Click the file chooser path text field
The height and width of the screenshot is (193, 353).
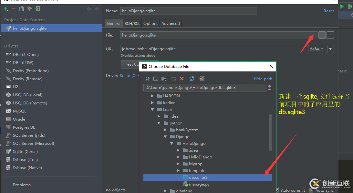click(x=205, y=88)
